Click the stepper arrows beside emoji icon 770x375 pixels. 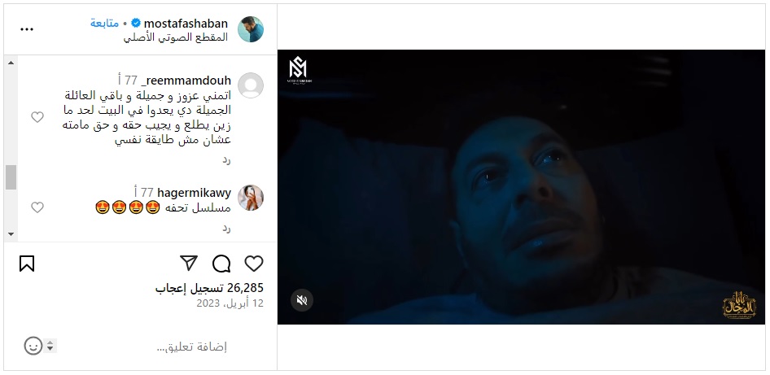[50, 346]
